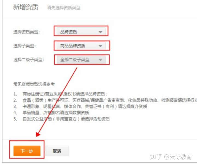Click the 新增资质 page heading

[x=26, y=7]
